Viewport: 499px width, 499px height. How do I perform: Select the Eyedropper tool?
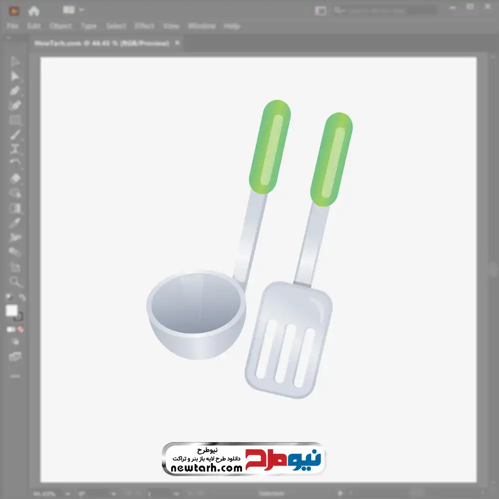15,223
